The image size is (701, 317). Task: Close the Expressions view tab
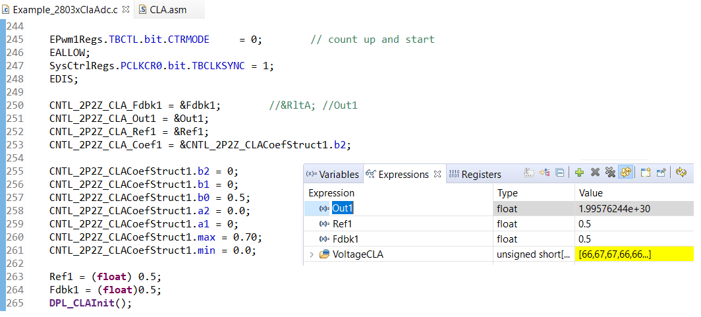pyautogui.click(x=437, y=174)
